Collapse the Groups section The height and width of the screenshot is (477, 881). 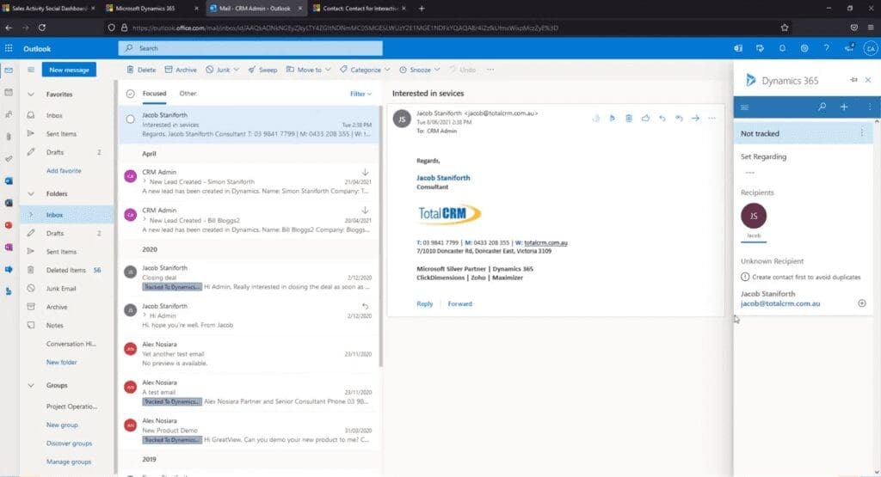31,385
